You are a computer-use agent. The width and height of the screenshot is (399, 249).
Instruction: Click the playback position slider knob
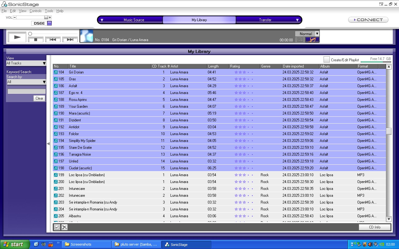(x=30, y=34)
